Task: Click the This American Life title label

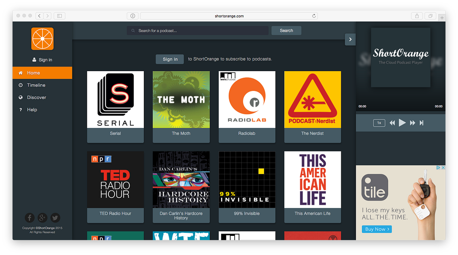Action: click(x=313, y=213)
